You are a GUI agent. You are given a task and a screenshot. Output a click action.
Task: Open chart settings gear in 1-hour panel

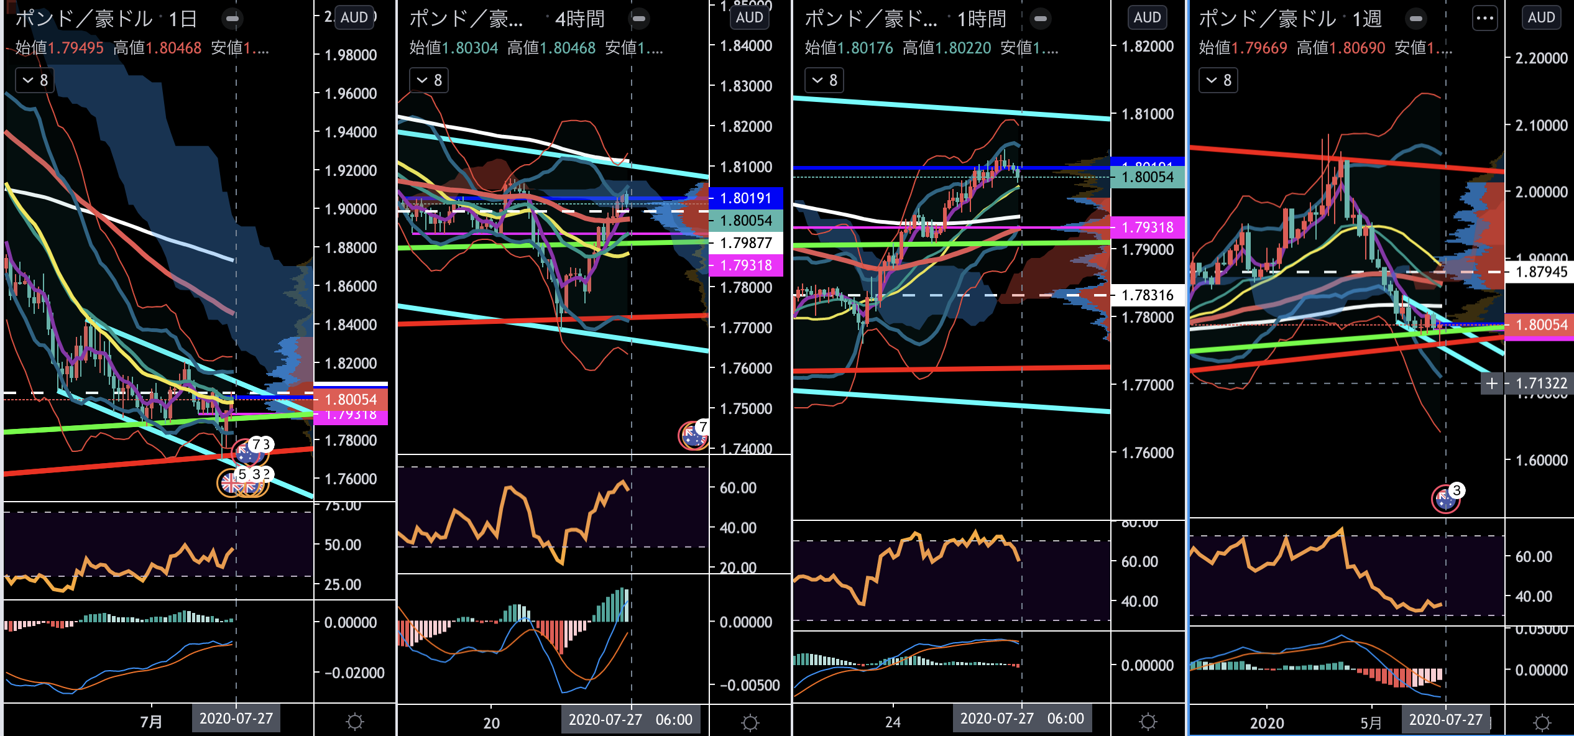tap(1148, 721)
